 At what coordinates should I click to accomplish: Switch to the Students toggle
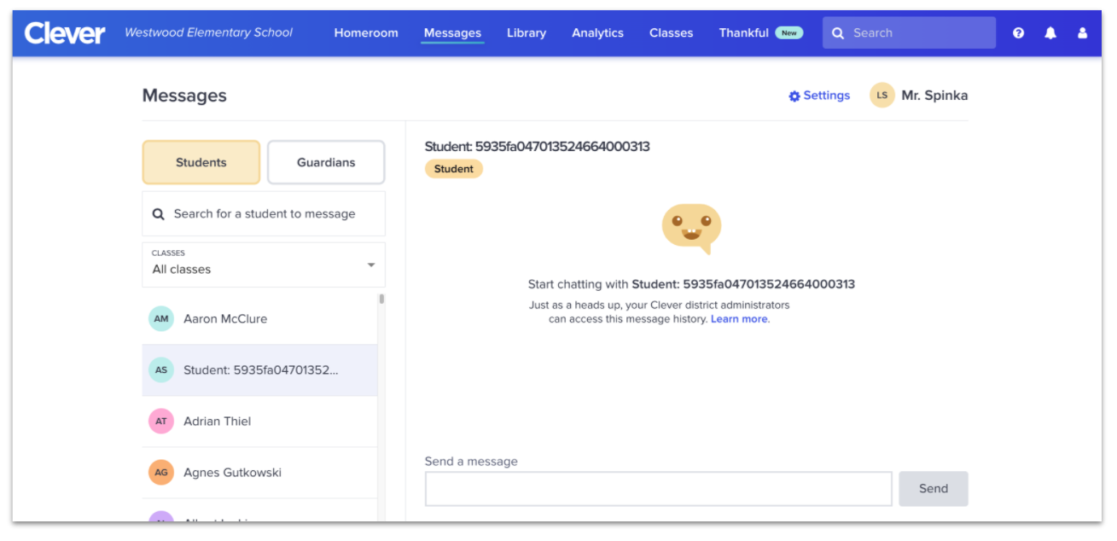coord(201,163)
